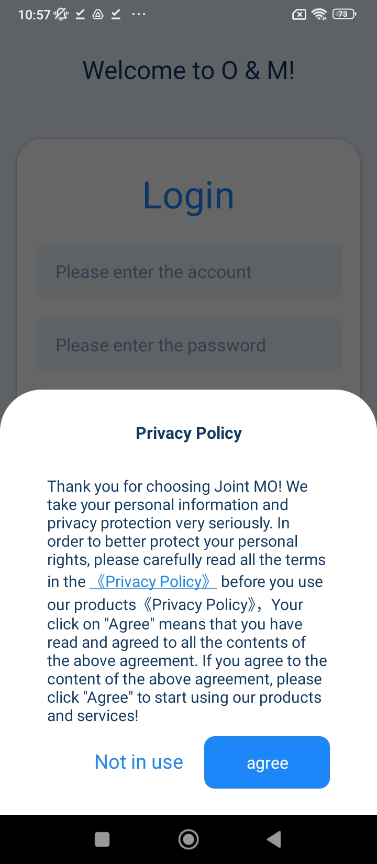Tap the triangle notification icon in status bar

point(98,14)
